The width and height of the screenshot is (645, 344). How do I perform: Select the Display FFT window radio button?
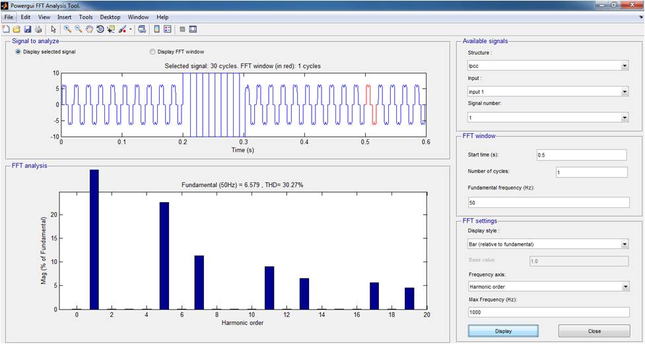(x=153, y=52)
